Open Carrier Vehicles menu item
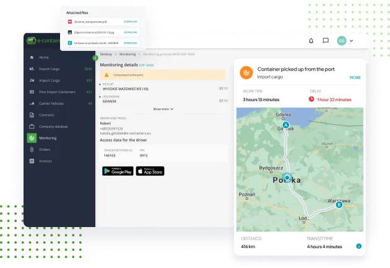 pos(51,104)
